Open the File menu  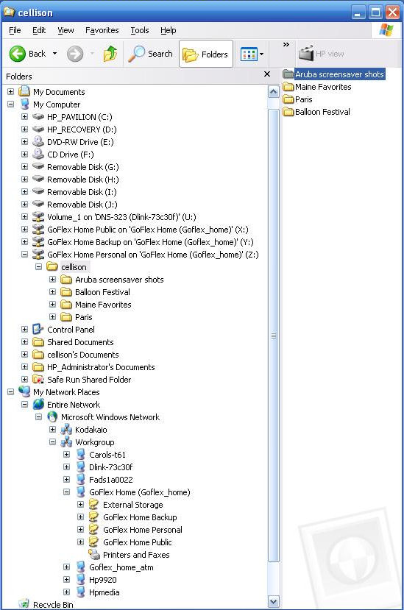[x=15, y=30]
